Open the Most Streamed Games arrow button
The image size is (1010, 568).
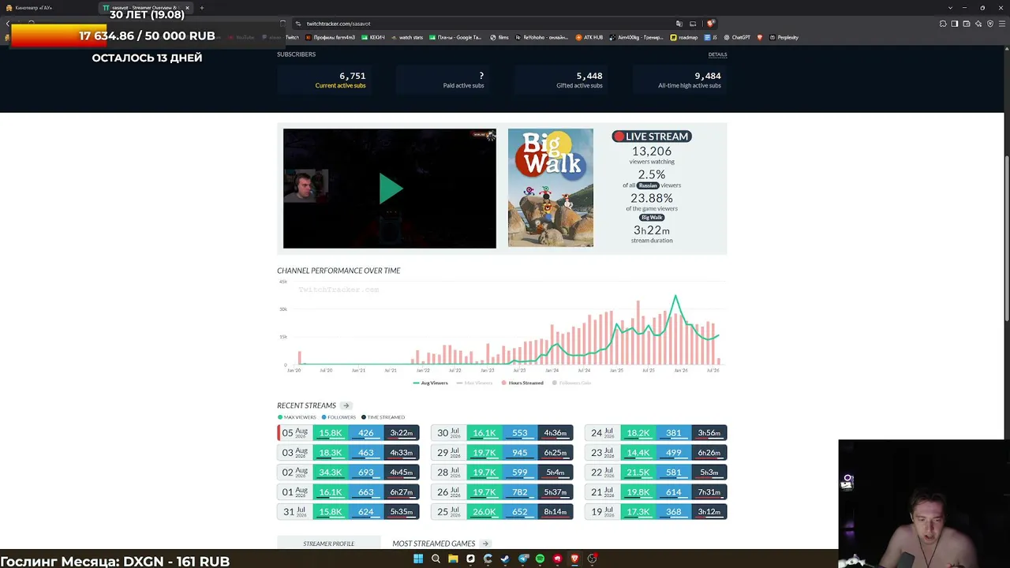pyautogui.click(x=485, y=544)
